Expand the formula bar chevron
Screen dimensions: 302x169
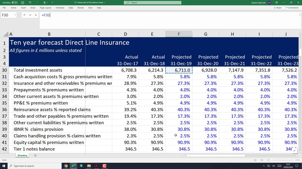click(x=299, y=15)
